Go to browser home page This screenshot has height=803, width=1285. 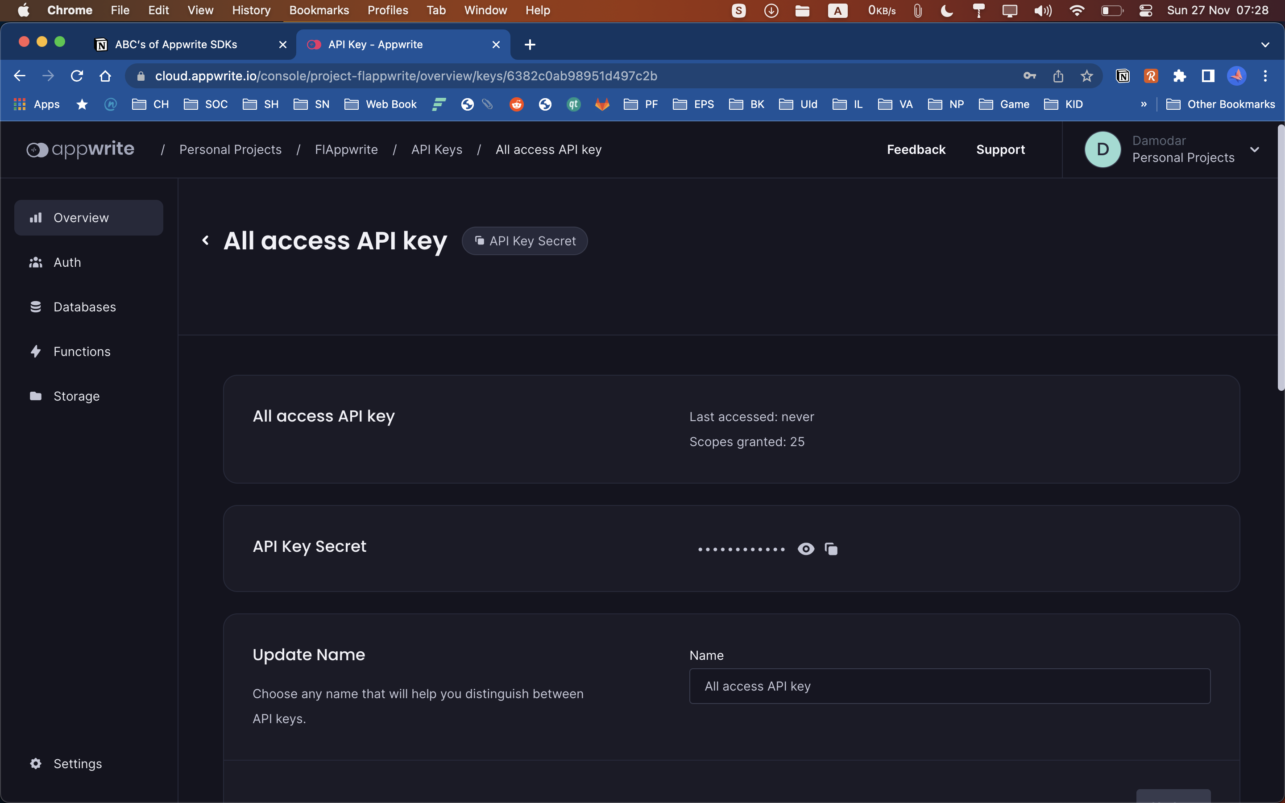click(105, 76)
